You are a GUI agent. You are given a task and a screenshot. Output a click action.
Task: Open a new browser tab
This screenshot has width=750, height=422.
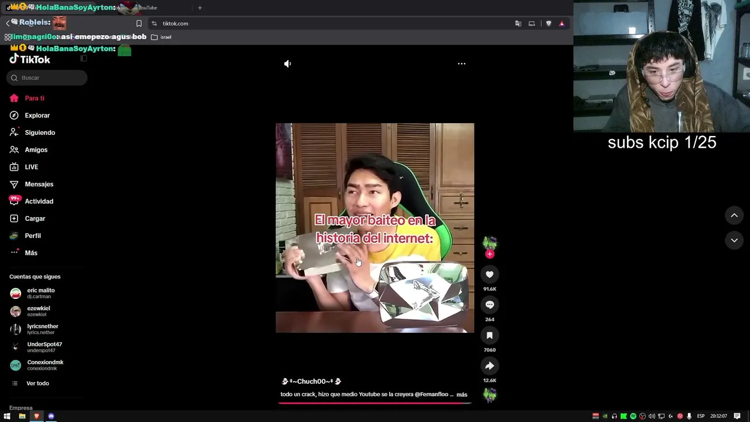pyautogui.click(x=200, y=8)
